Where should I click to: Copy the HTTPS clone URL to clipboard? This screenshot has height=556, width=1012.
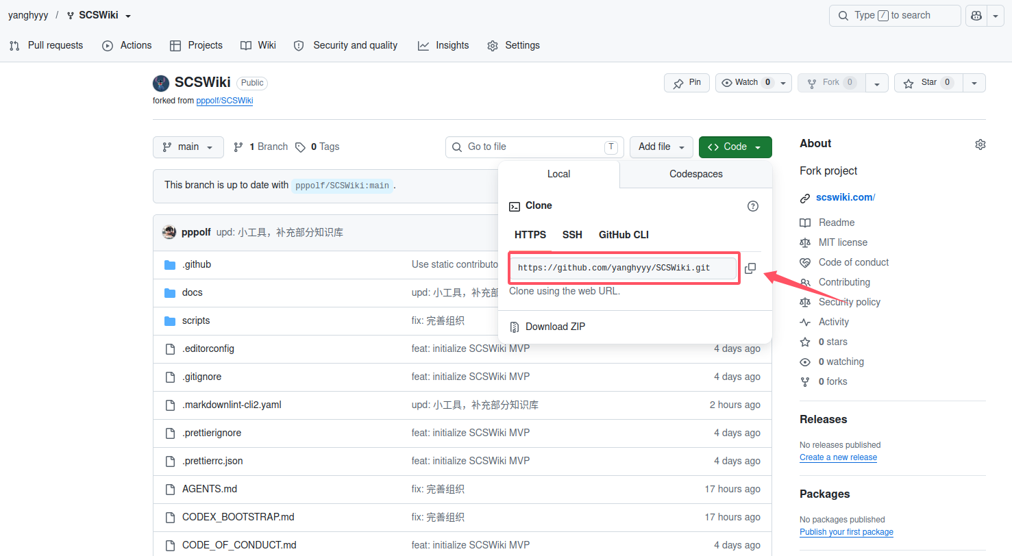click(x=750, y=268)
